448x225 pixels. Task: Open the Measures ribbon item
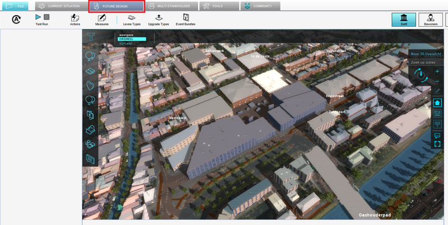[101, 20]
